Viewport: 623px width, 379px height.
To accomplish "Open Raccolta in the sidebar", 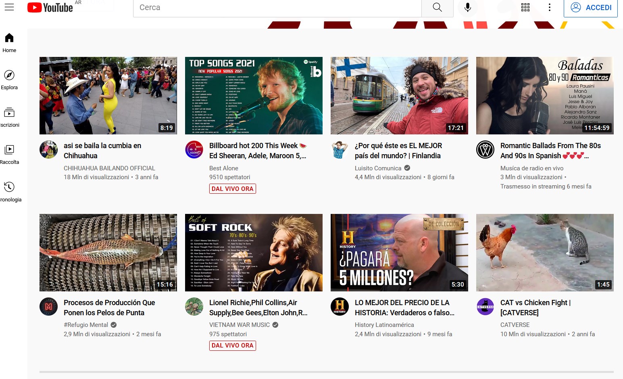I will coord(9,155).
